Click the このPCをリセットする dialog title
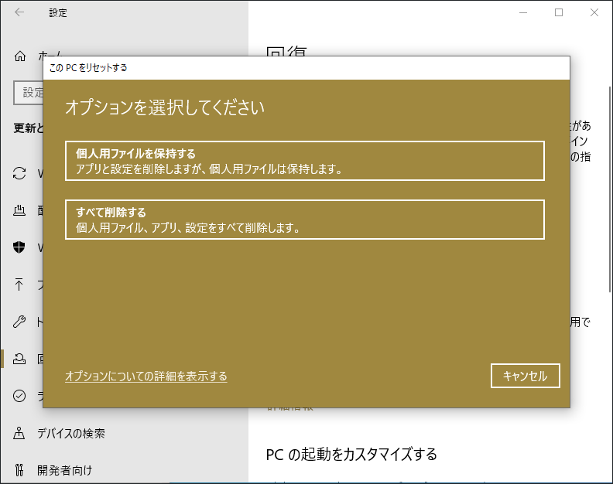Viewport: 613px width, 484px height. point(88,68)
